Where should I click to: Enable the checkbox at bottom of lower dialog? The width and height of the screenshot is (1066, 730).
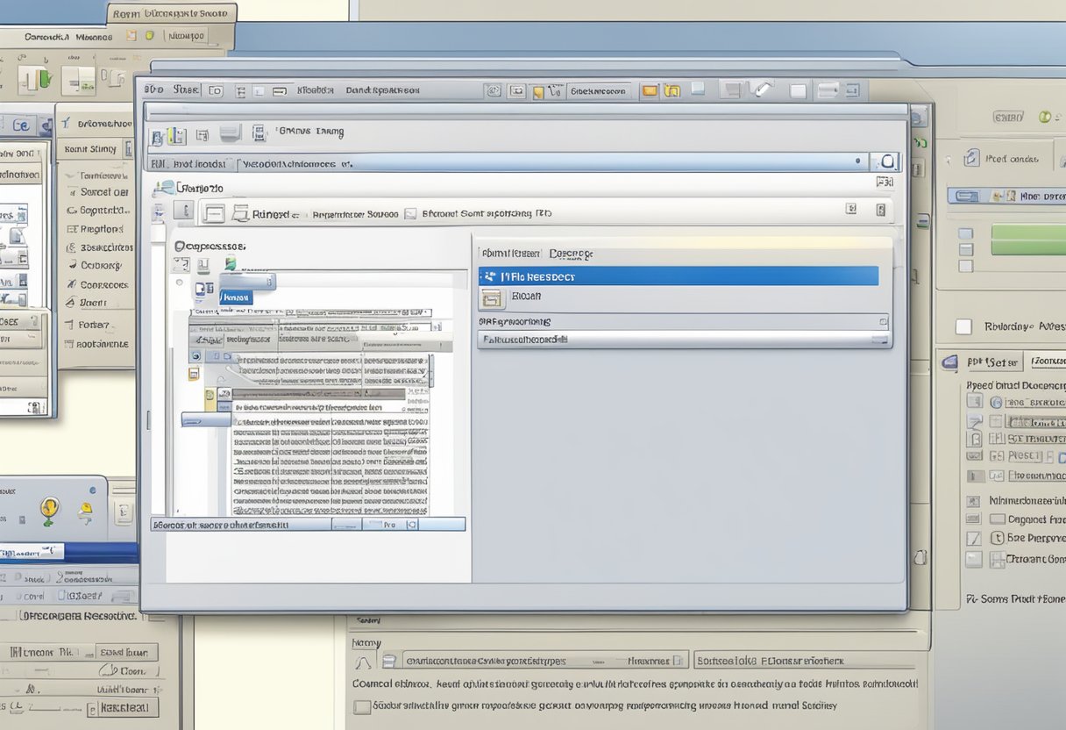point(361,706)
